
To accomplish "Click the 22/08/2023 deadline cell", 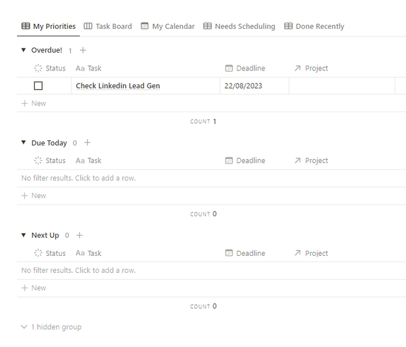I will pyautogui.click(x=243, y=86).
